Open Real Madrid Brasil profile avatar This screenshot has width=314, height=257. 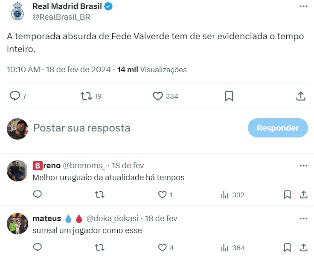pos(17,12)
